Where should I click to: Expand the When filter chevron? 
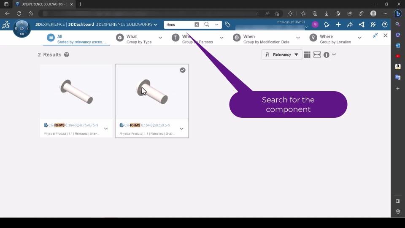pos(298,38)
